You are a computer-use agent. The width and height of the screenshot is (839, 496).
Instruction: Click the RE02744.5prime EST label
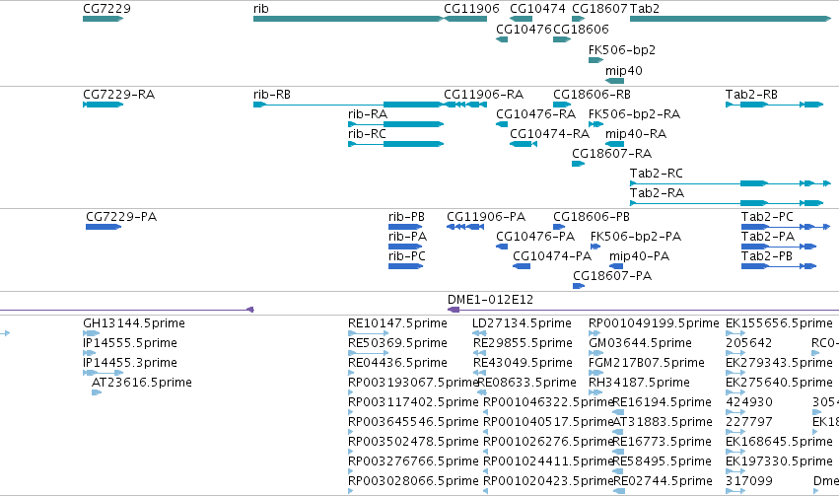(663, 481)
